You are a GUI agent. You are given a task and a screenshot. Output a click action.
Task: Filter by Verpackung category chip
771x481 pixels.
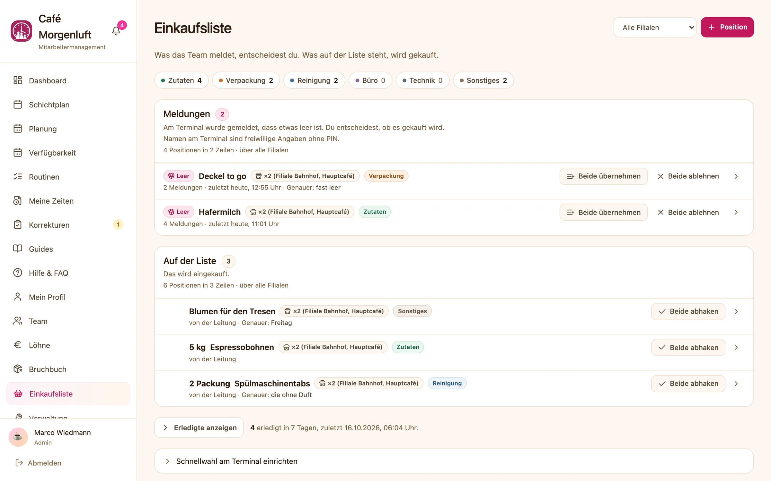point(246,80)
